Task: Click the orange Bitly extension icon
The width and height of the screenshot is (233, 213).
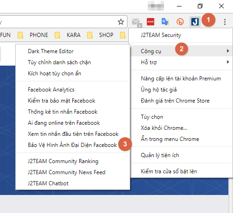Action: tap(180, 22)
